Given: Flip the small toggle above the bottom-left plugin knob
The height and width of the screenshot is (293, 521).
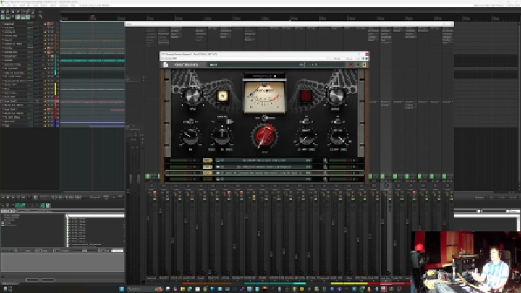Looking at the screenshot, I should point(191,122).
